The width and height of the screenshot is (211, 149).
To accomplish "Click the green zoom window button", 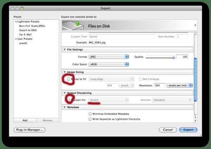I will click(22, 8).
